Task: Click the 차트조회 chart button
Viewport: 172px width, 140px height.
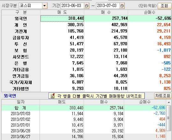Action: (x=162, y=96)
